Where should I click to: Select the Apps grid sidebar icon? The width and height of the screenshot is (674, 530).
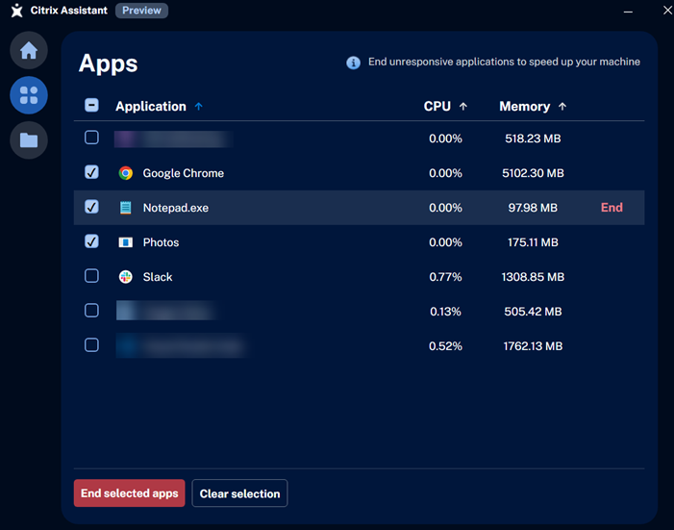coord(29,95)
